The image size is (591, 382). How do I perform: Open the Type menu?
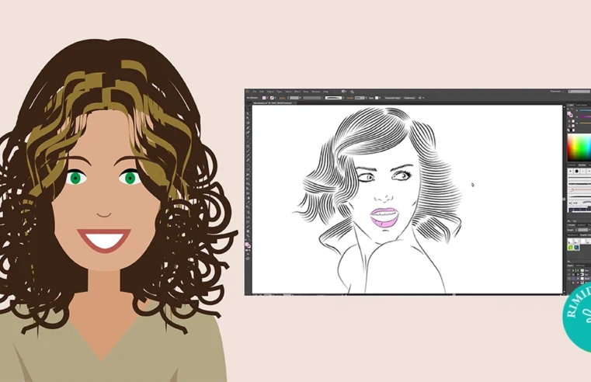tap(280, 92)
